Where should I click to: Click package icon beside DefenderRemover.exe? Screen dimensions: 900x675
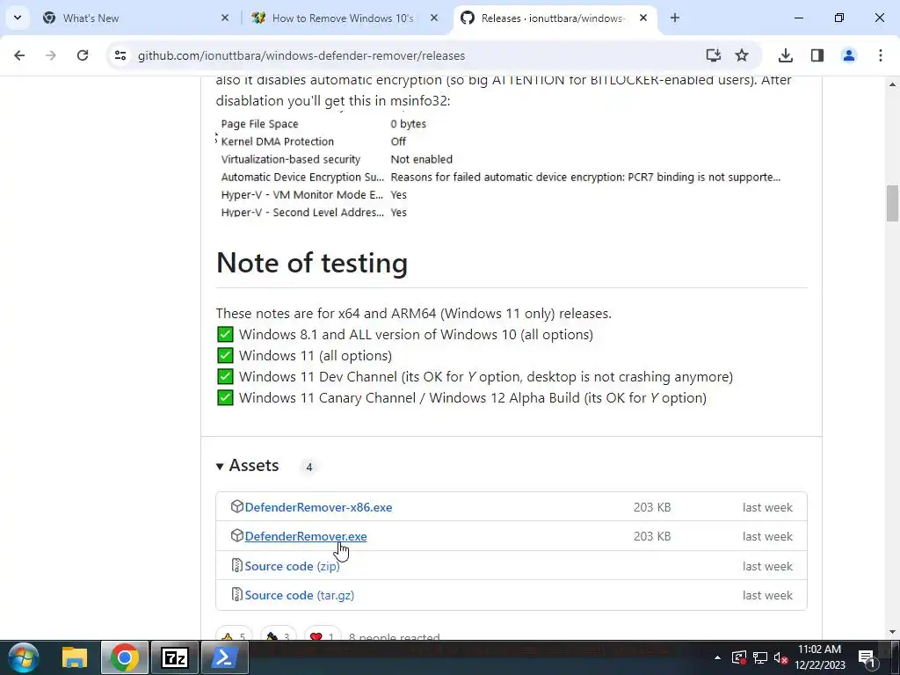[237, 535]
